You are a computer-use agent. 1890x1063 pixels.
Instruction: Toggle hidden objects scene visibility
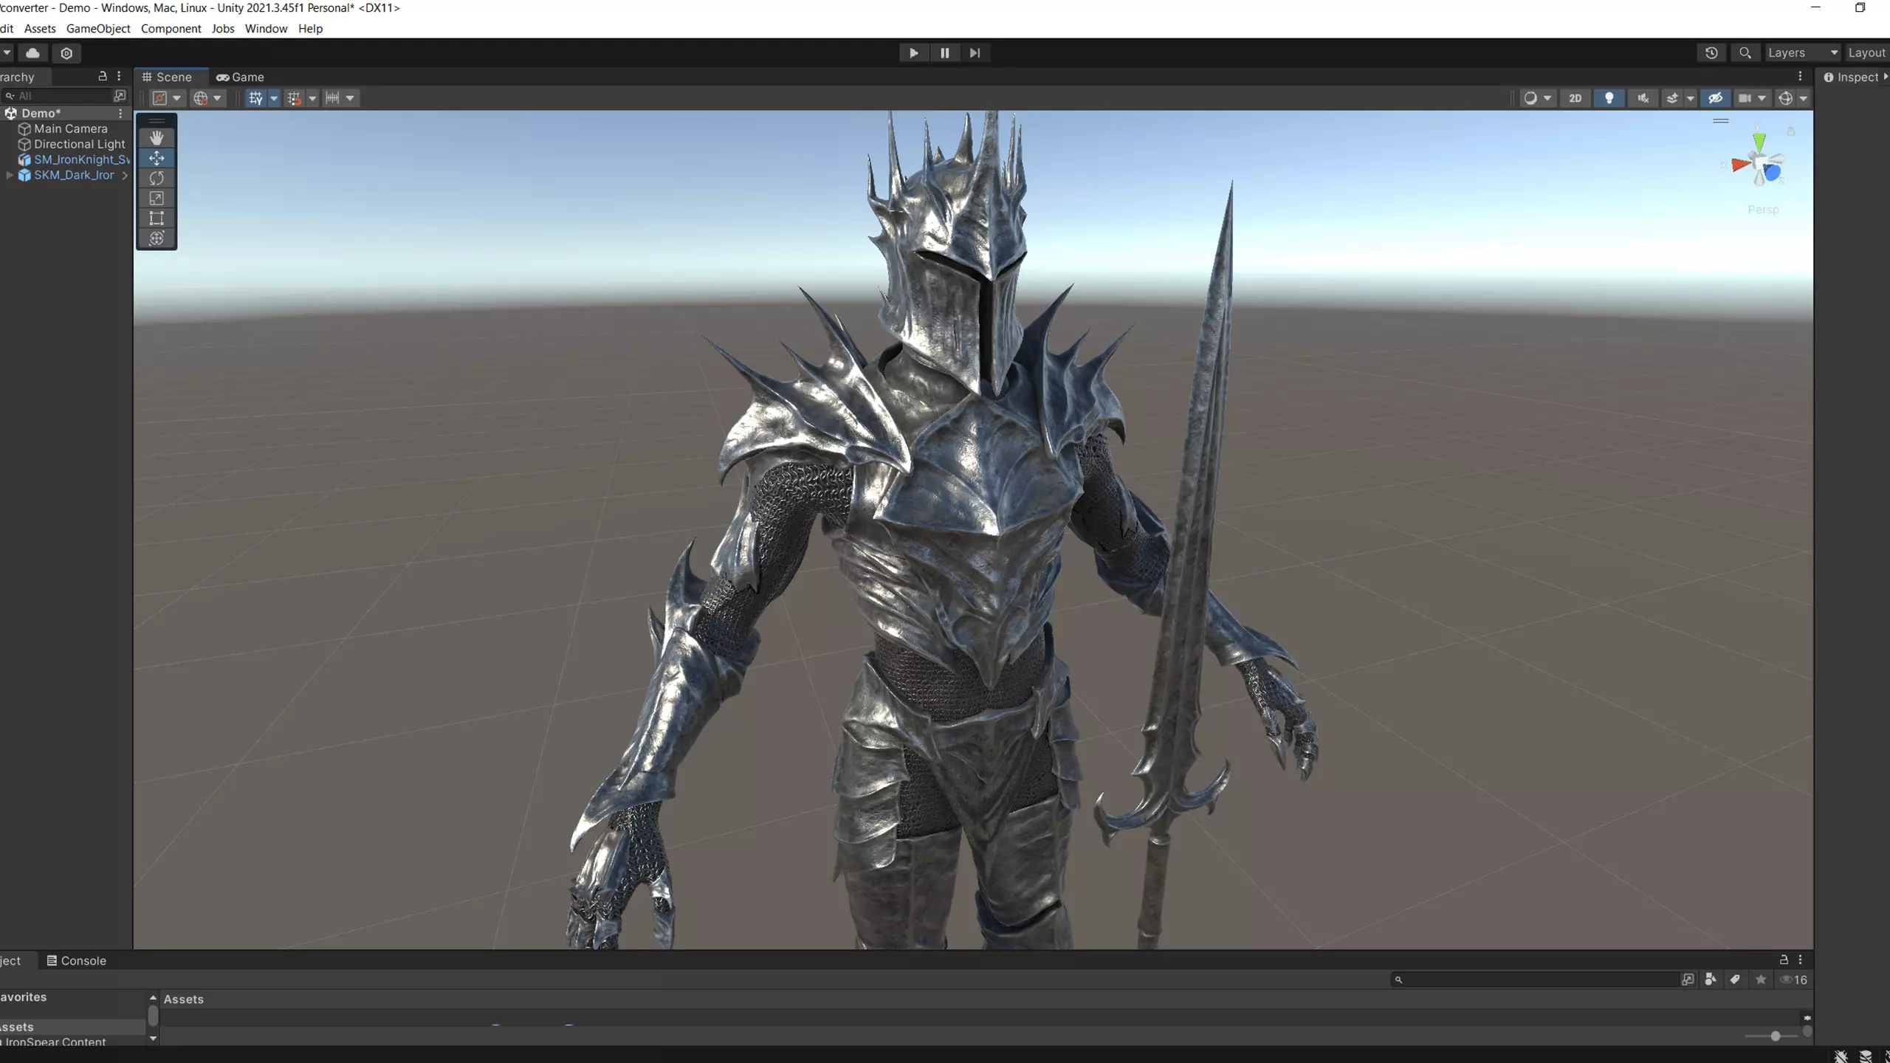[x=1715, y=98]
